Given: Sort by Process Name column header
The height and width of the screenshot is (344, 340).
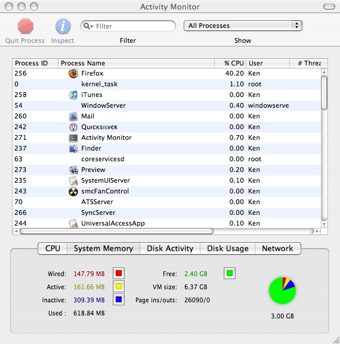Looking at the screenshot, I should tap(136, 63).
